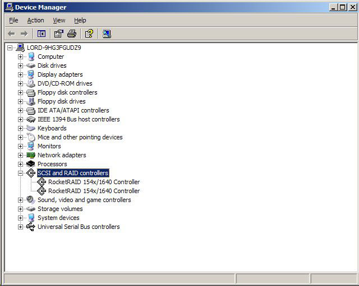The image size is (359, 286).
Task: Select the Processors label
Action: point(52,164)
